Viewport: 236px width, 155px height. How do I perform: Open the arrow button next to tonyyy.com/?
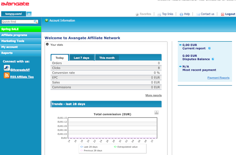click(29, 14)
